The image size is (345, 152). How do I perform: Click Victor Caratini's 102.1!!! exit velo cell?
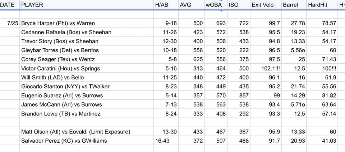point(266,68)
